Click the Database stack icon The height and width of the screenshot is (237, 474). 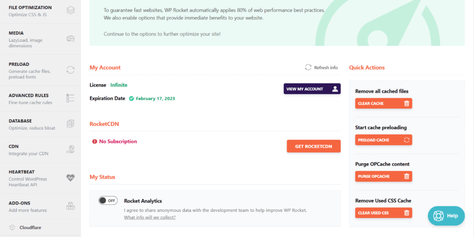coord(70,124)
